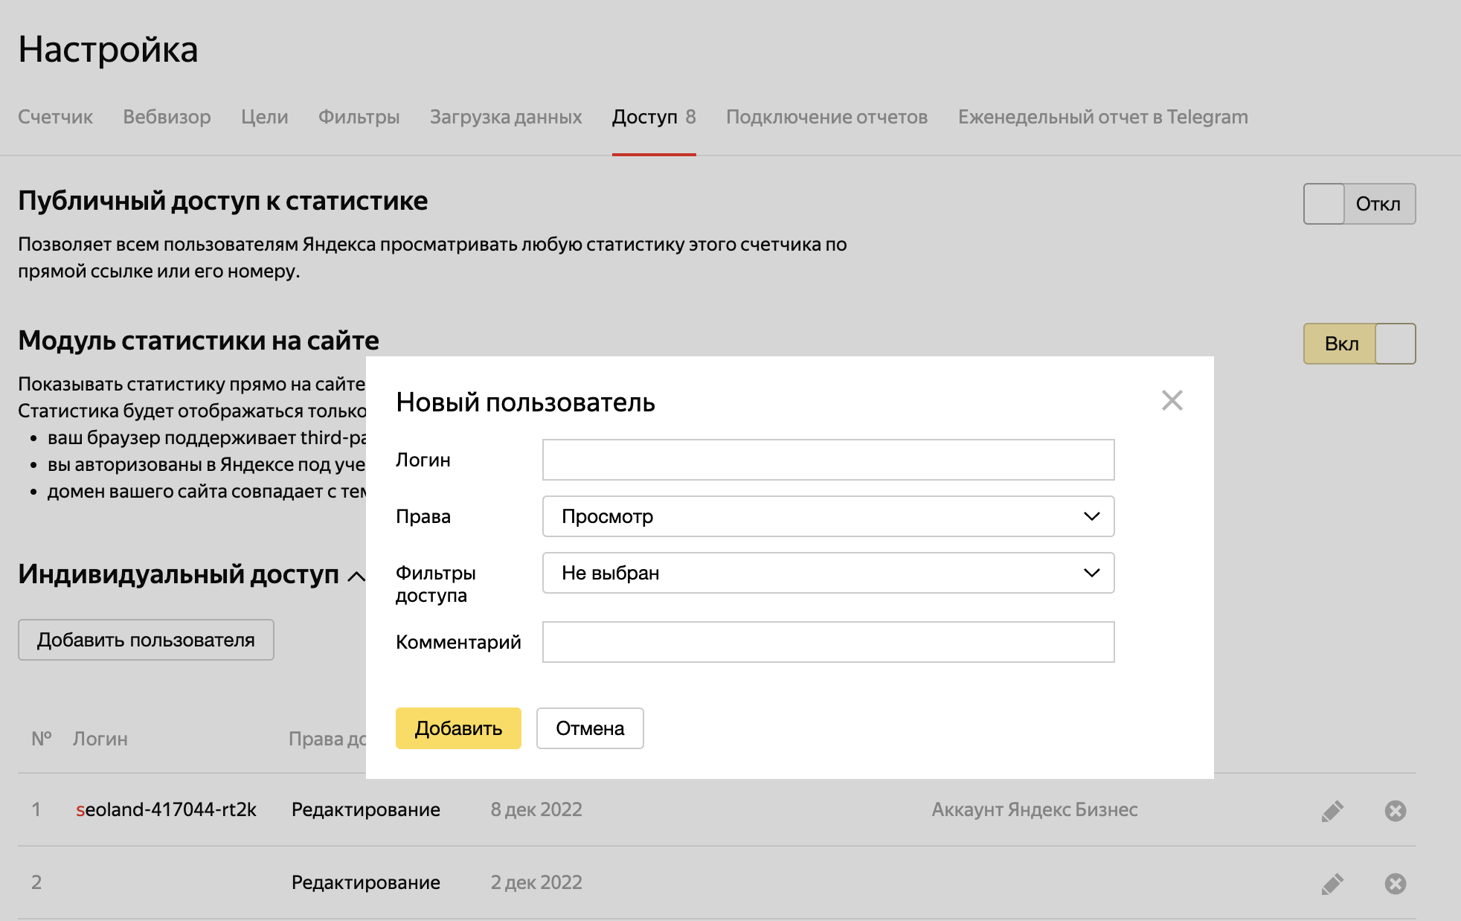Open Еженедельный отчет в Telegram tab
Screen dimensions: 1461x921
1102,117
